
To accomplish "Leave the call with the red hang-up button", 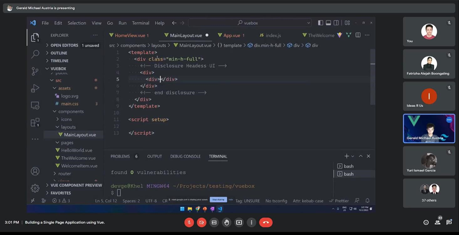I will click(x=266, y=222).
